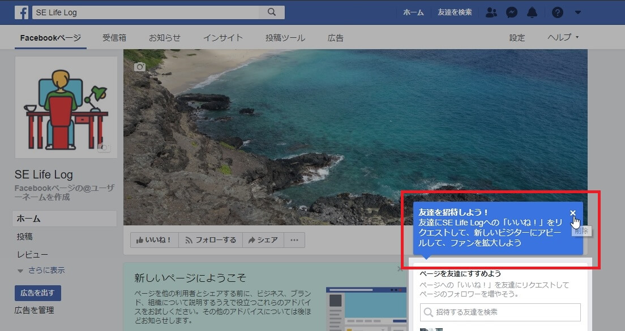
Task: Click the フォローする button
Action: pyautogui.click(x=210, y=240)
